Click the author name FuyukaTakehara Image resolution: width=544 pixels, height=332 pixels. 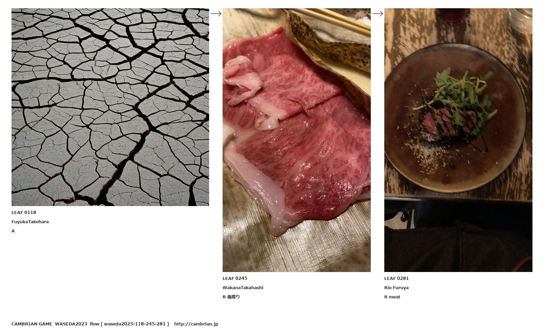[30, 222]
